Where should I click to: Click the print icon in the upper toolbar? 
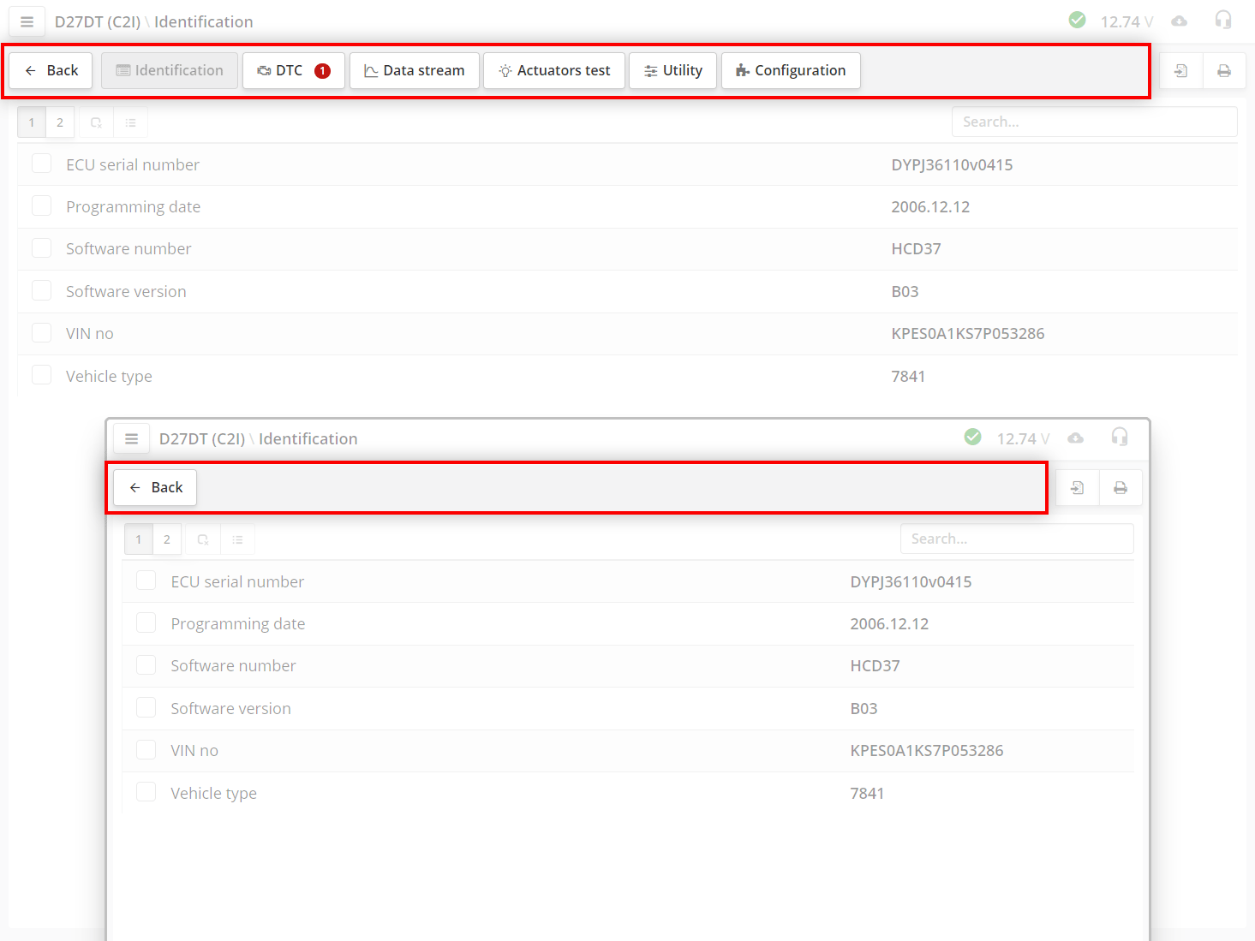[1224, 71]
